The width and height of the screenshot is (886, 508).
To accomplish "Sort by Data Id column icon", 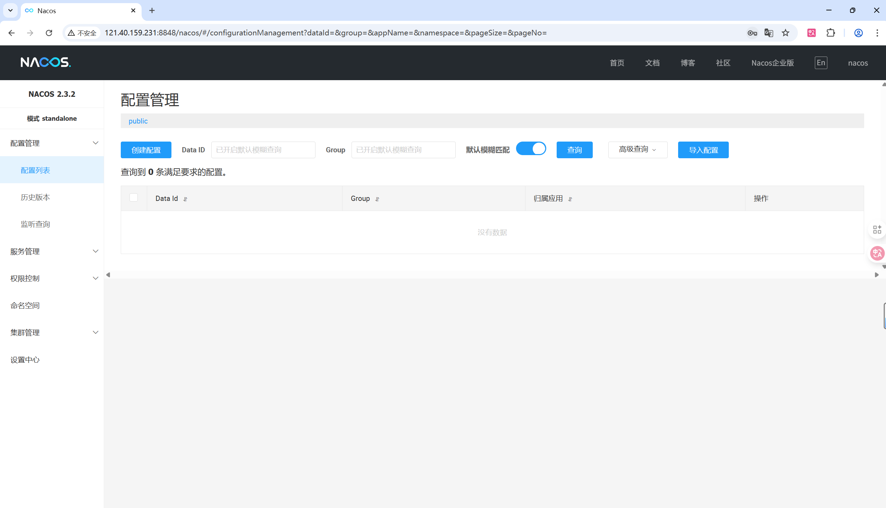I will (185, 199).
